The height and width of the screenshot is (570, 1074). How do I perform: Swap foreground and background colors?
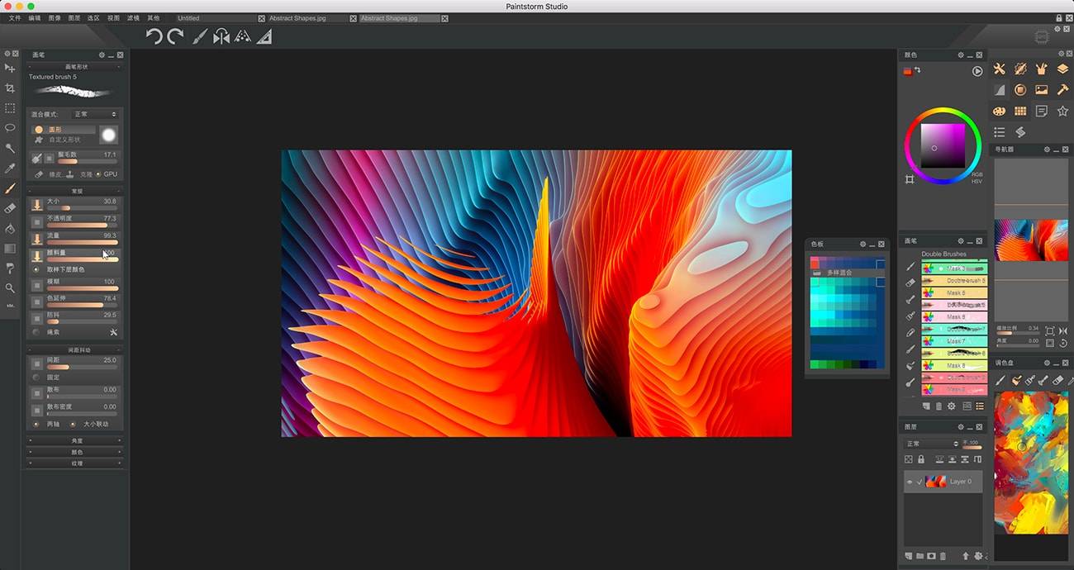[x=917, y=71]
